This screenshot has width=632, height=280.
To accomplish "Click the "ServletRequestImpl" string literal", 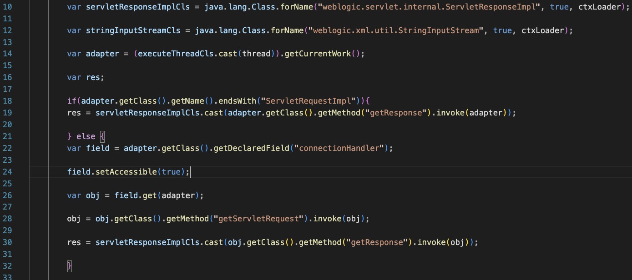I will pyautogui.click(x=308, y=101).
